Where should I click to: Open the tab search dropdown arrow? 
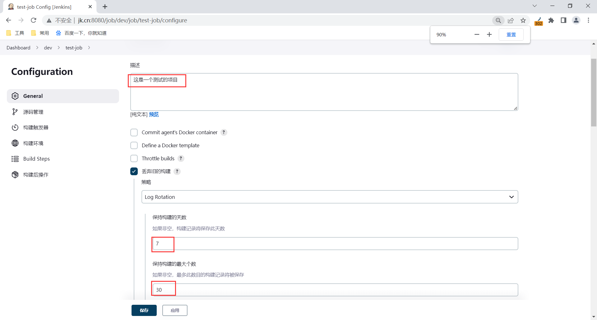tap(535, 6)
